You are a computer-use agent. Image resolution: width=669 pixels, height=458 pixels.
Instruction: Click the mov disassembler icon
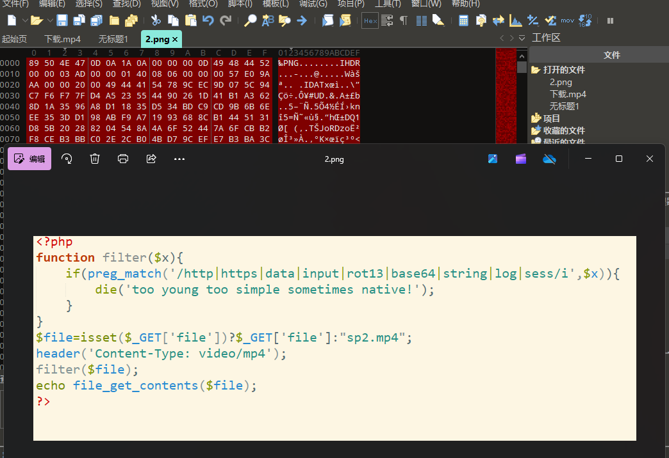tap(568, 20)
